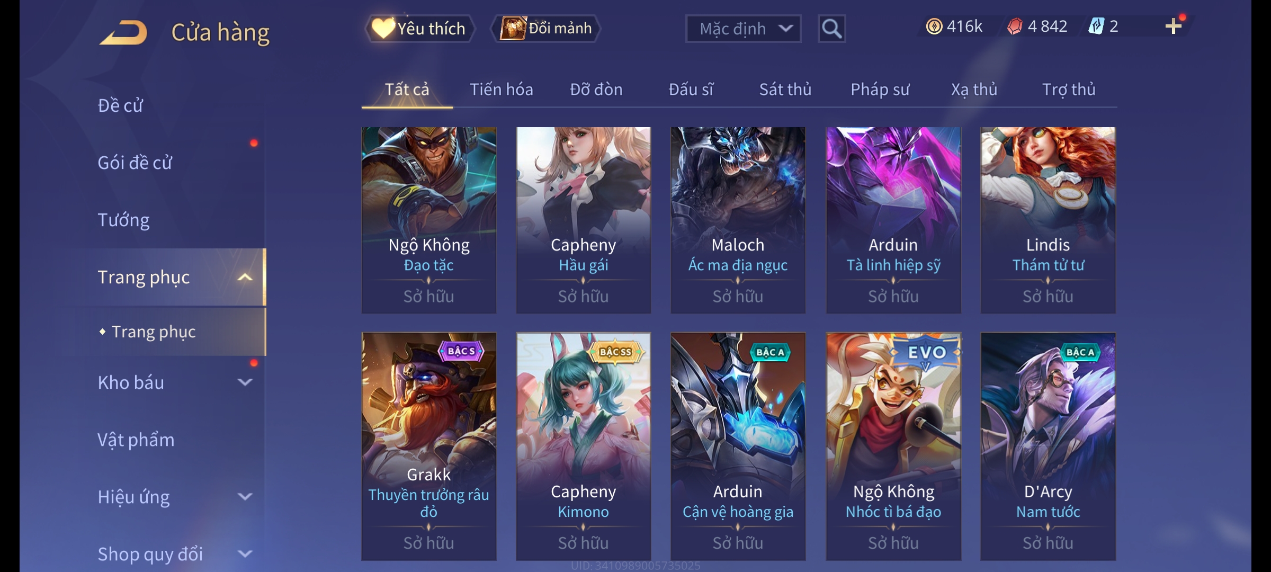This screenshot has width=1271, height=572.
Task: Open Yêu thích favorites heart button
Action: click(x=419, y=29)
